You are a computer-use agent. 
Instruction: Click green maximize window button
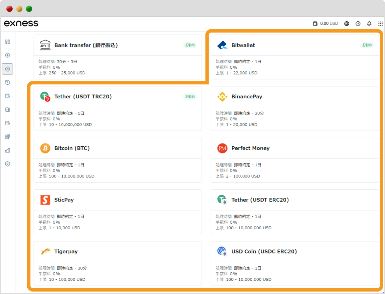coord(29,9)
